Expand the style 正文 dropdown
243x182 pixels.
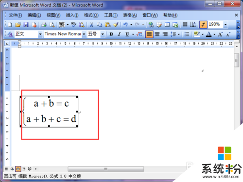pos(40,34)
